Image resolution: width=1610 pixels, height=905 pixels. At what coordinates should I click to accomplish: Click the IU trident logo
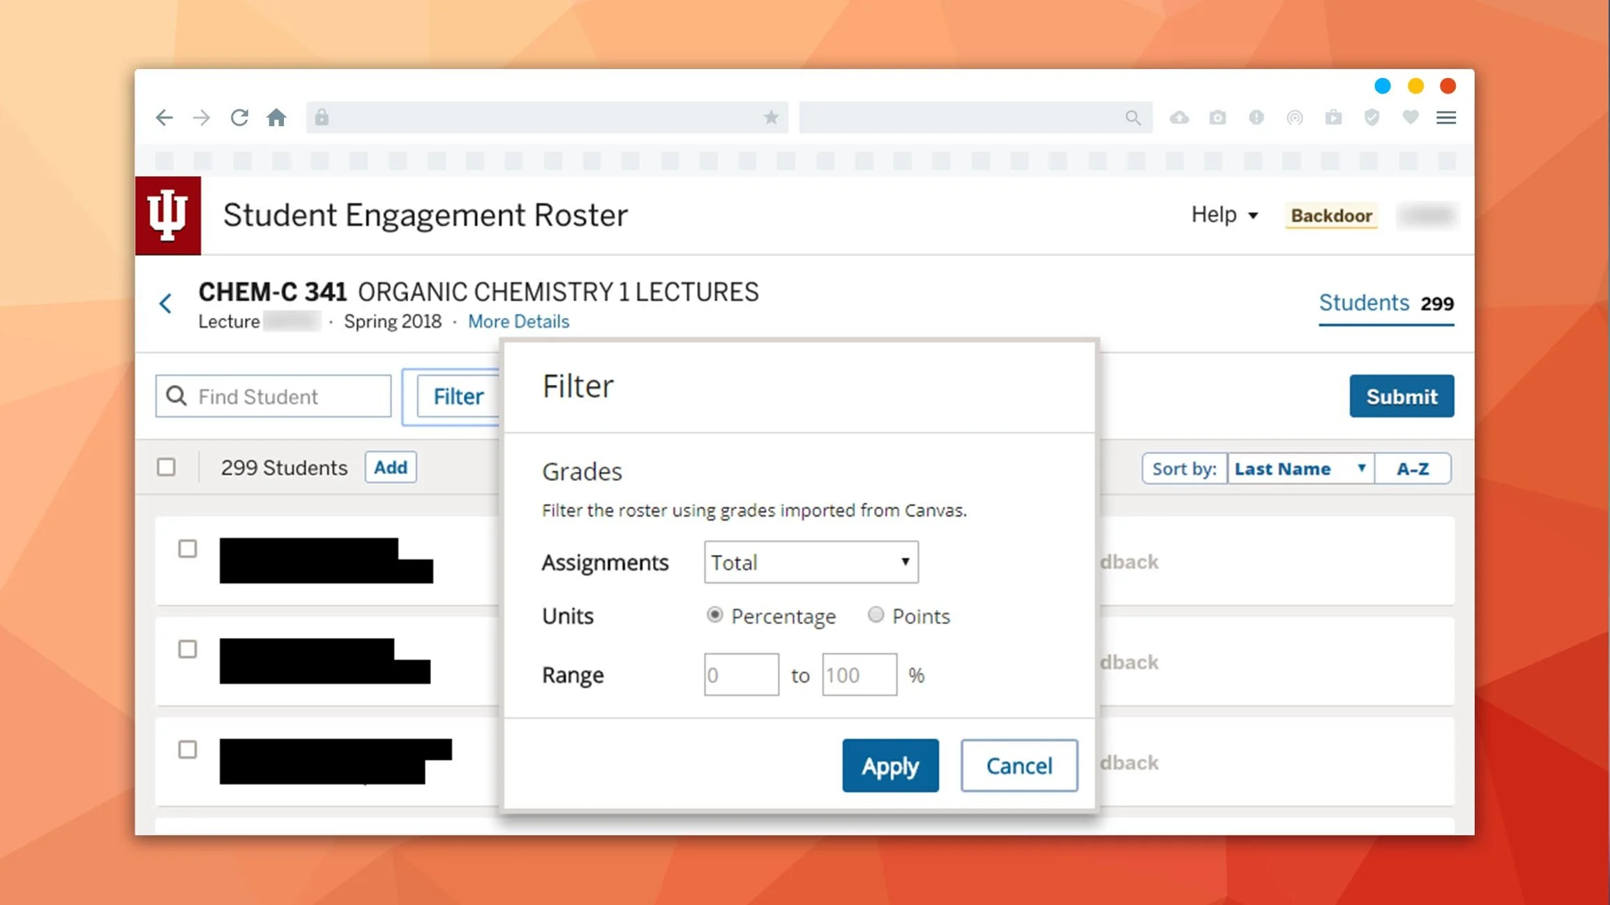pos(168,215)
